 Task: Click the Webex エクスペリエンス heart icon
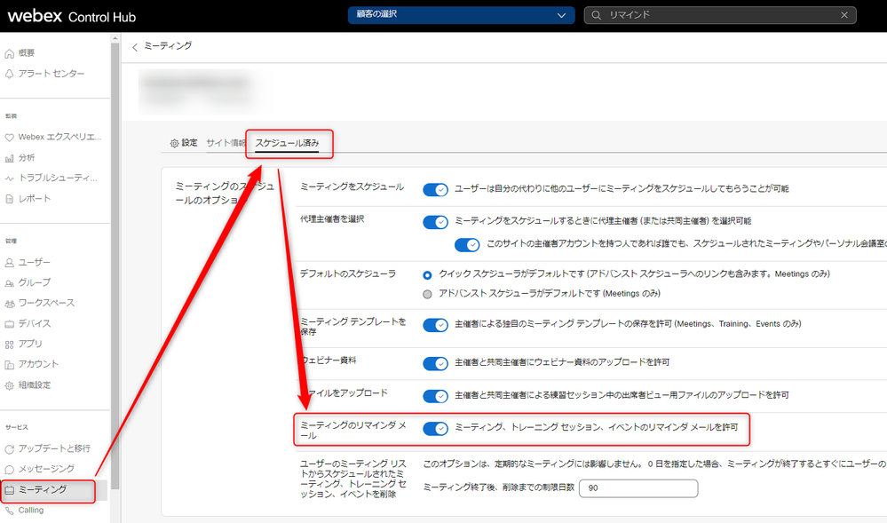coord(9,138)
